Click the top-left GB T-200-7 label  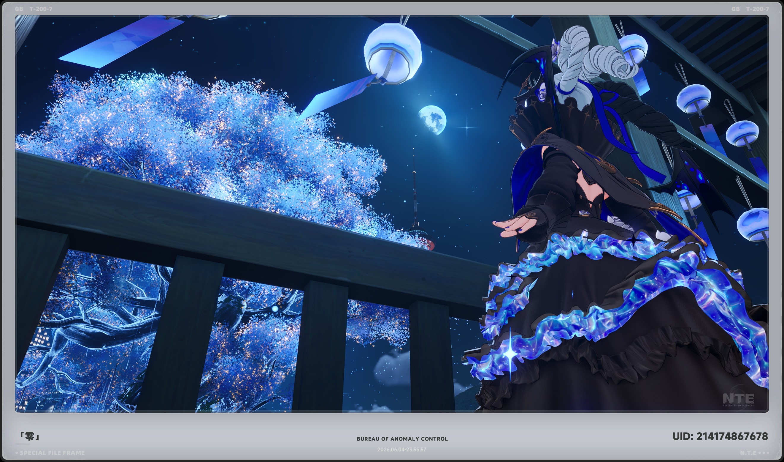pyautogui.click(x=34, y=9)
